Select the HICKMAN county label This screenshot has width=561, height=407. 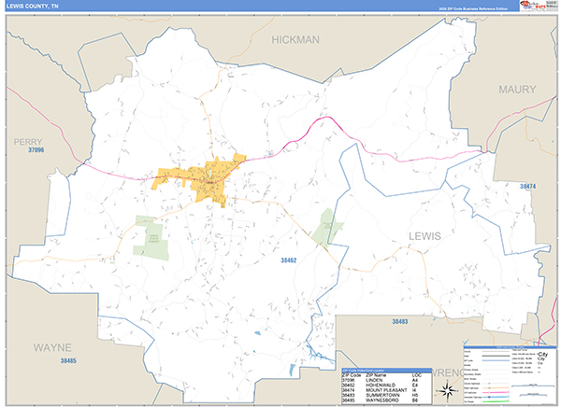pos(295,39)
